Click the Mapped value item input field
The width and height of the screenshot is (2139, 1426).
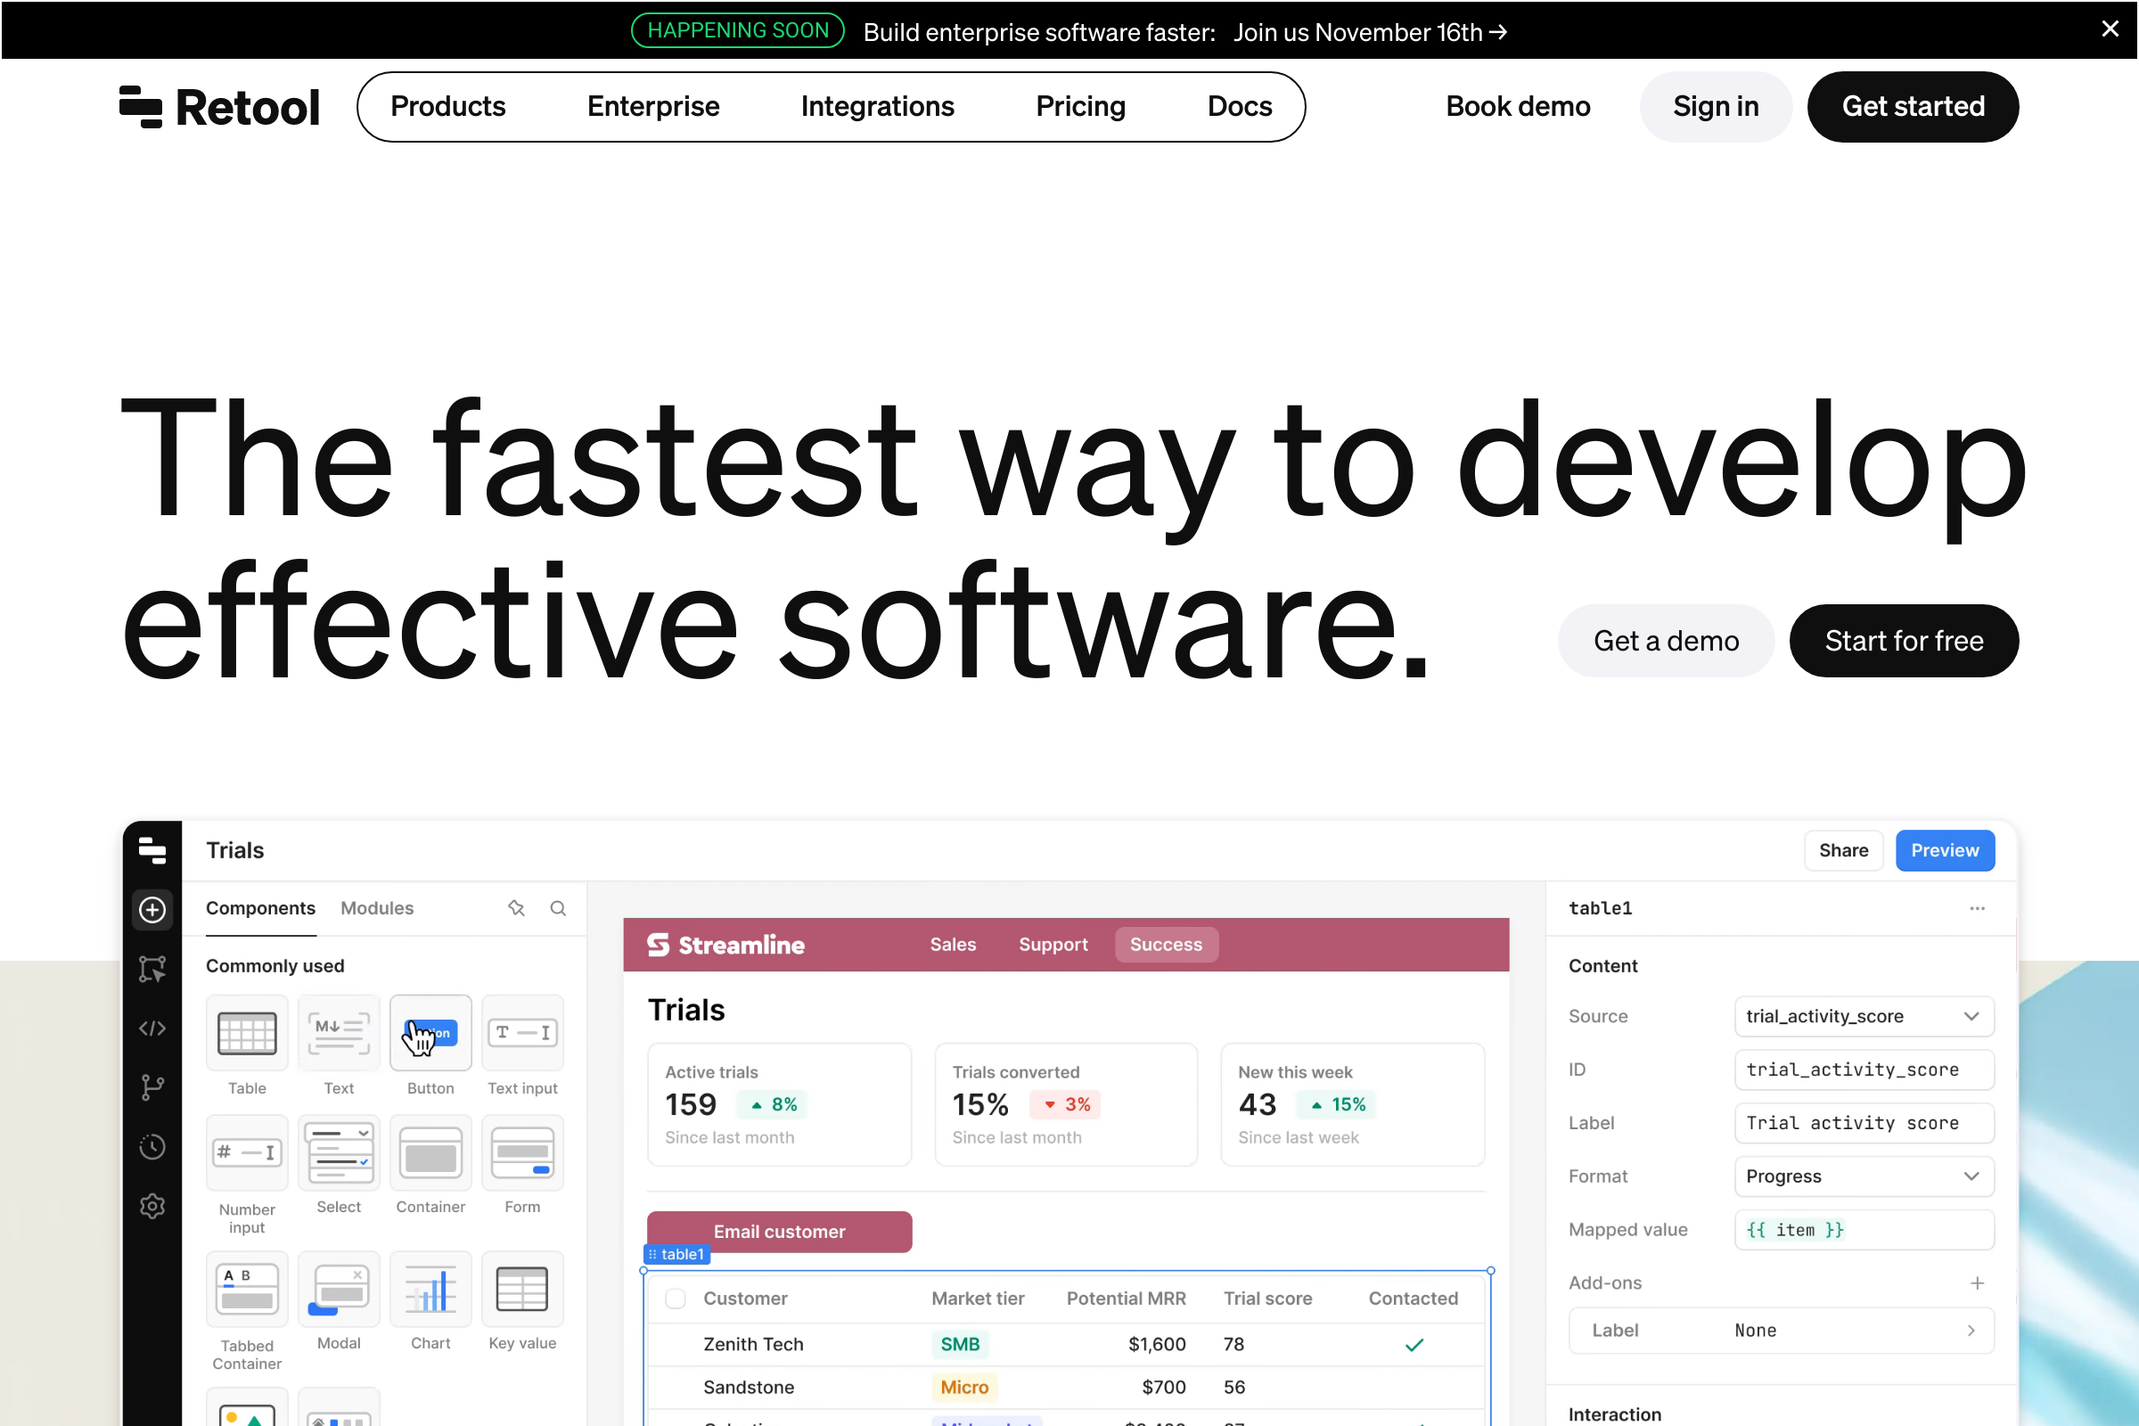click(1864, 1231)
